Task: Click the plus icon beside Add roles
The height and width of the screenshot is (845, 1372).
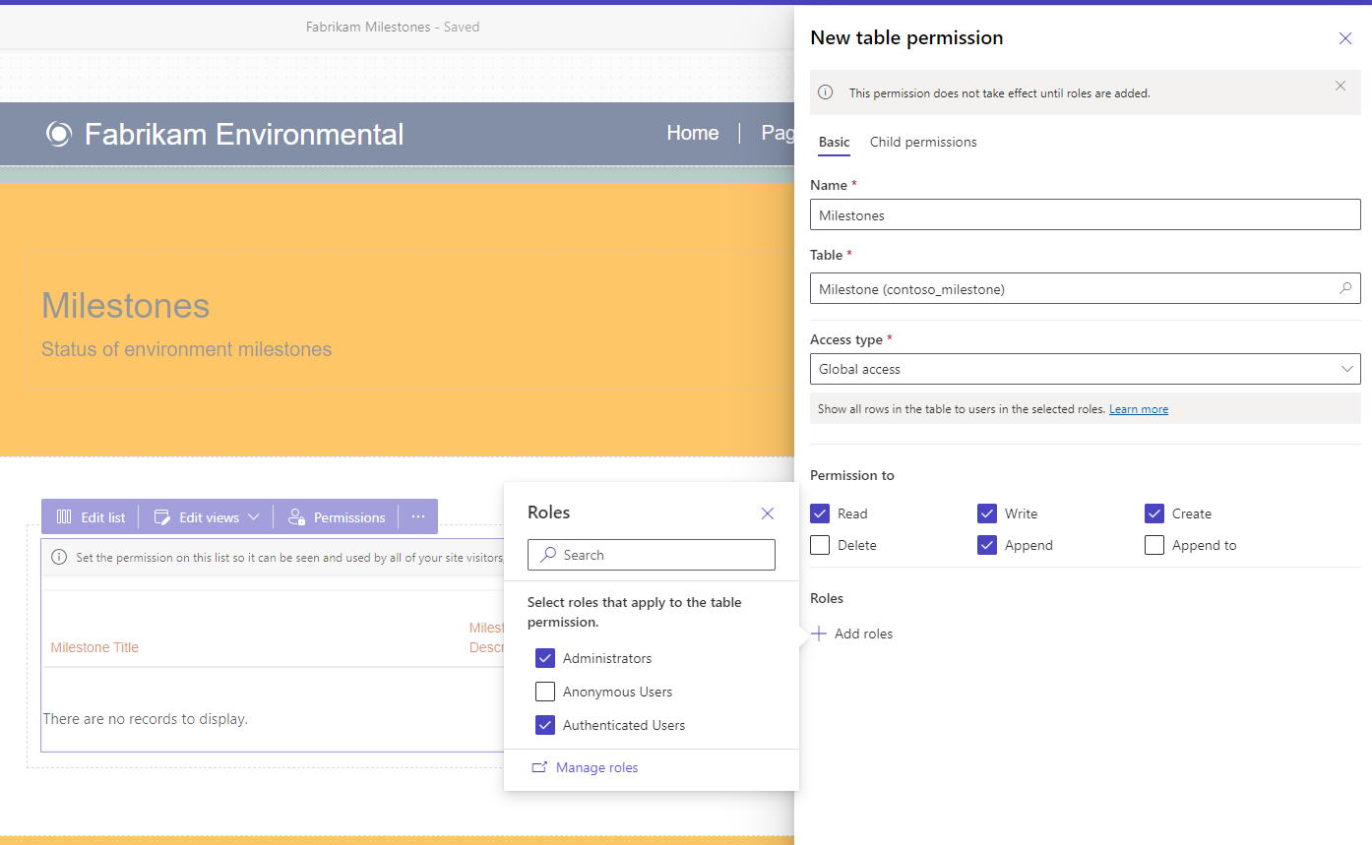Action: point(818,634)
